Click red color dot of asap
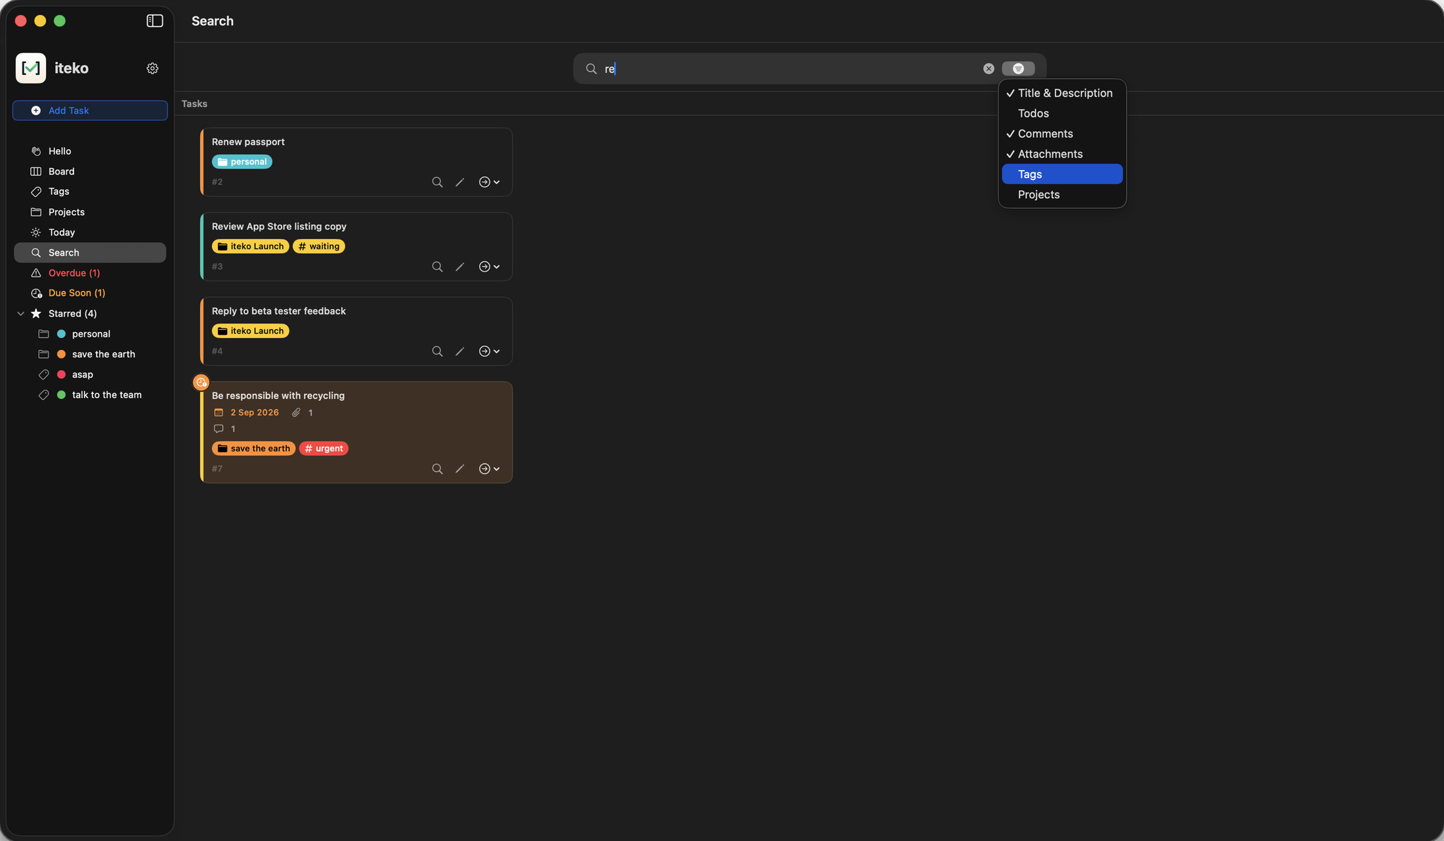Screen dimensions: 1444x841 point(61,375)
